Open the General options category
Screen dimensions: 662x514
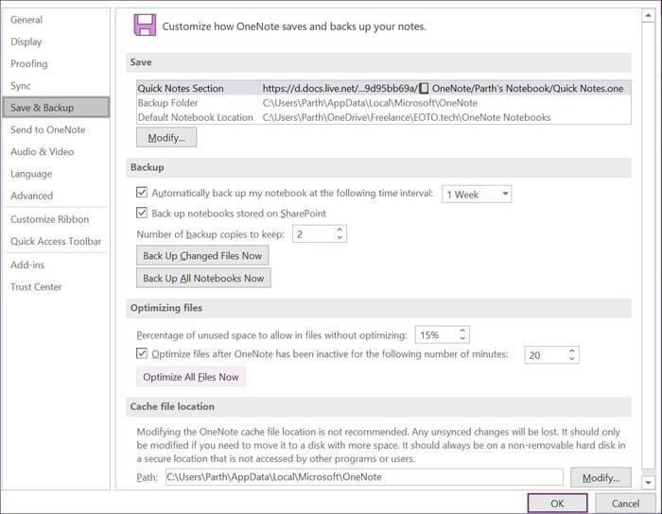[x=26, y=20]
